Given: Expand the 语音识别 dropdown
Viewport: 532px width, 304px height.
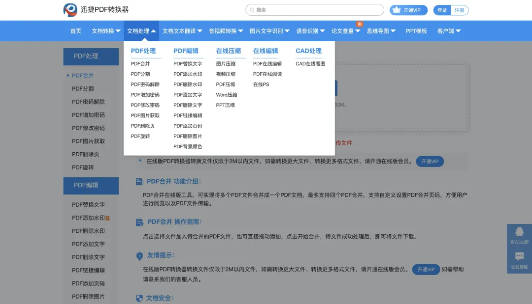Looking at the screenshot, I should (x=310, y=31).
